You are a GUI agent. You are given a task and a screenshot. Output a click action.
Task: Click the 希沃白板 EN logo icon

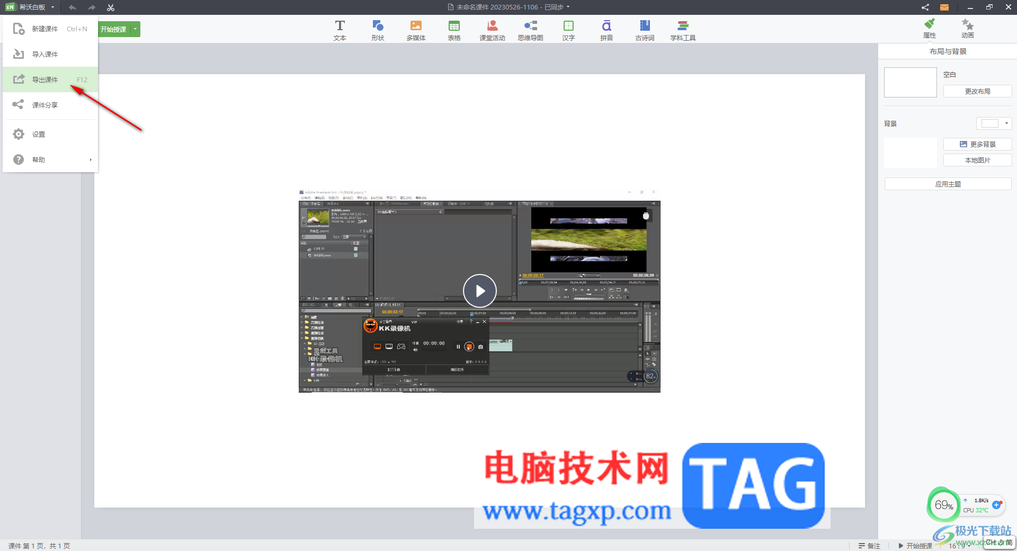[10, 7]
